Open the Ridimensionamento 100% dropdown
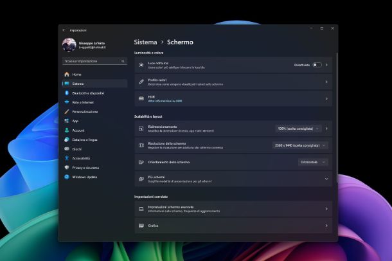The image size is (392, 261). click(298, 129)
